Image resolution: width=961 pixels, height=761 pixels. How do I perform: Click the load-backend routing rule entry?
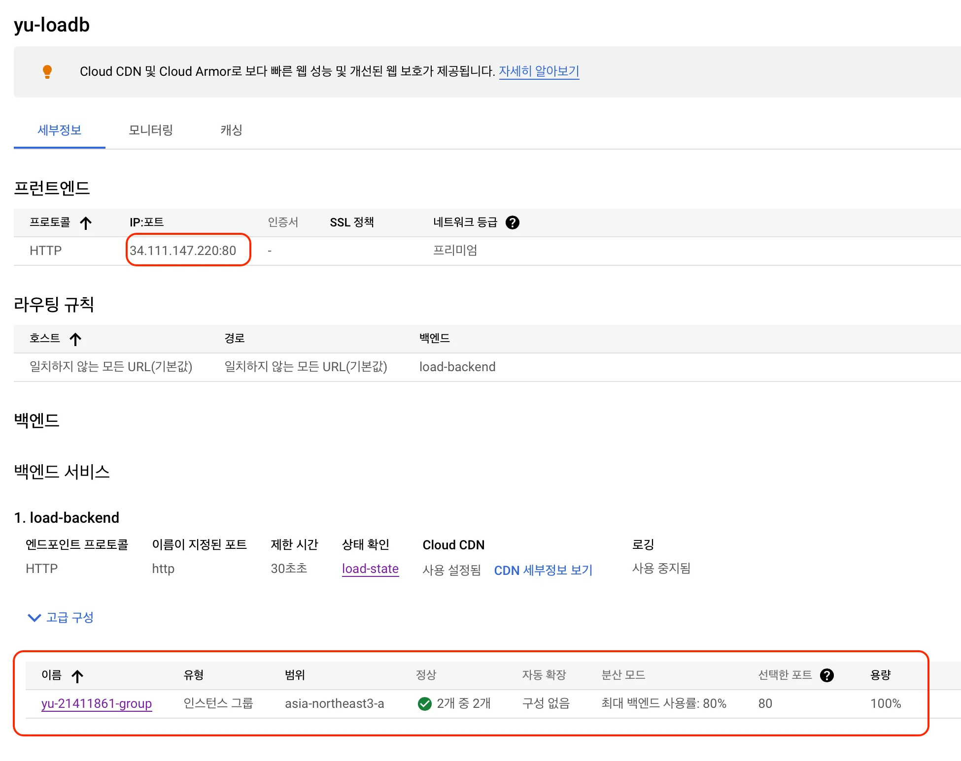click(457, 367)
